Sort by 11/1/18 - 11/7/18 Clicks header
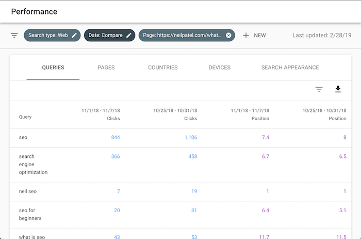 (x=101, y=115)
